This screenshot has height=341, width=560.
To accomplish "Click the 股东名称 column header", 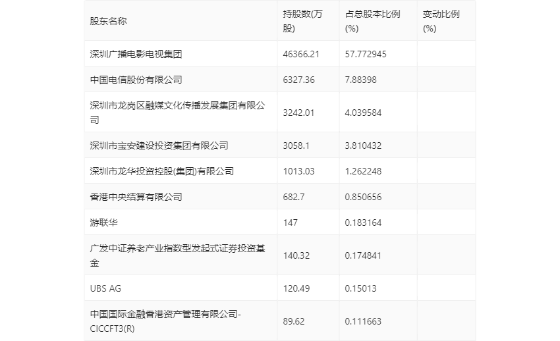I will click(108, 21).
